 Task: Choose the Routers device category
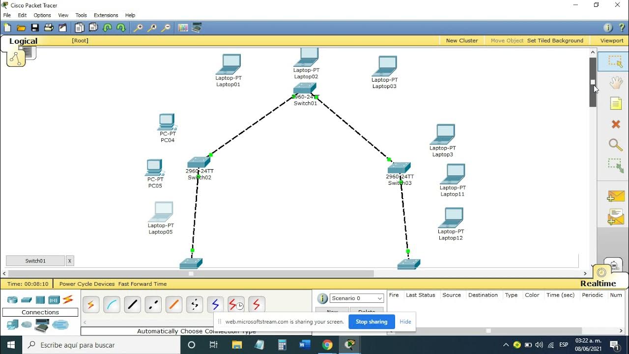point(12,300)
